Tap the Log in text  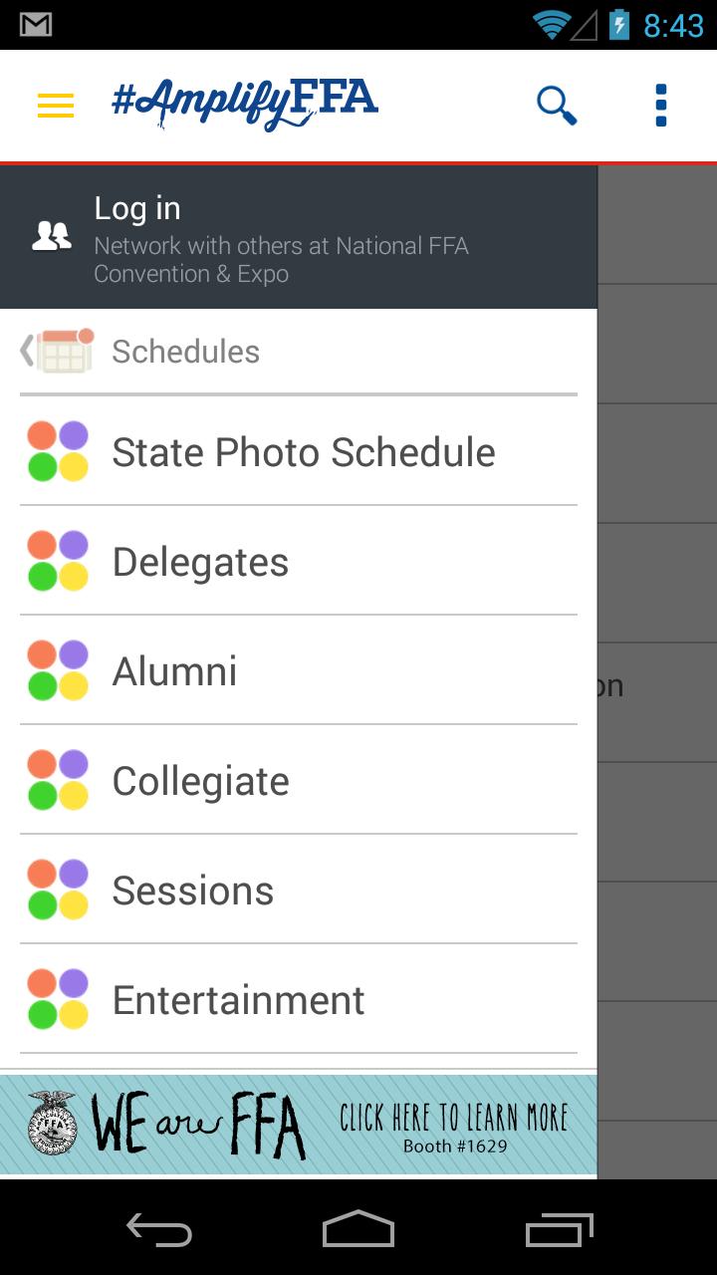pos(137,208)
